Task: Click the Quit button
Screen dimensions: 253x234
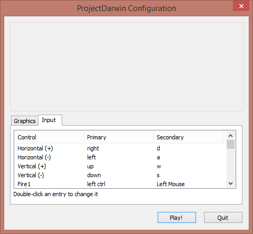Action: pyautogui.click(x=223, y=218)
